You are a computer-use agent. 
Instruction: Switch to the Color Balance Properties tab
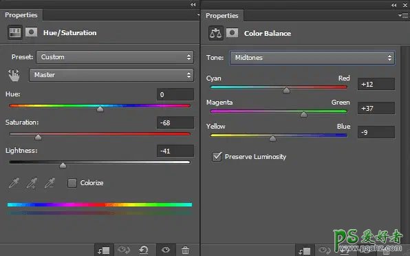pyautogui.click(x=222, y=16)
